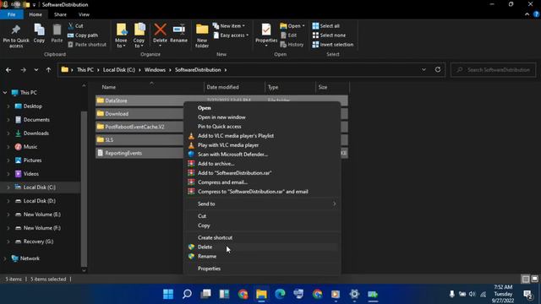Open taskbar Search
Image resolution: width=541 pixels, height=304 pixels.
coord(187,294)
